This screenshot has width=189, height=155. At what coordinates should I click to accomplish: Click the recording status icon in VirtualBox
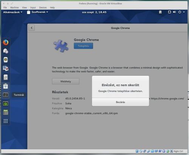point(160,151)
